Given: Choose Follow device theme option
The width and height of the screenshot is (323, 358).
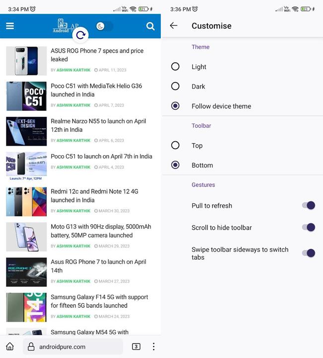Looking at the screenshot, I should [175, 106].
